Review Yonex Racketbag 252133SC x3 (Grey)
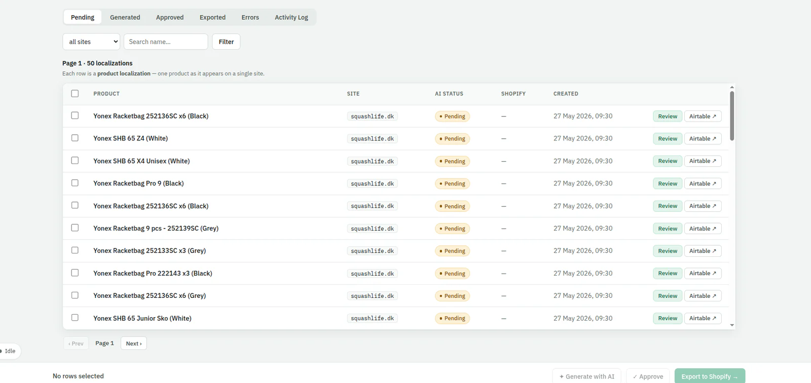The image size is (811, 383). (668, 251)
